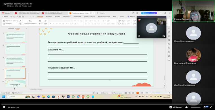Pause the VK video playback
The width and height of the screenshot is (215, 110).
point(4,107)
